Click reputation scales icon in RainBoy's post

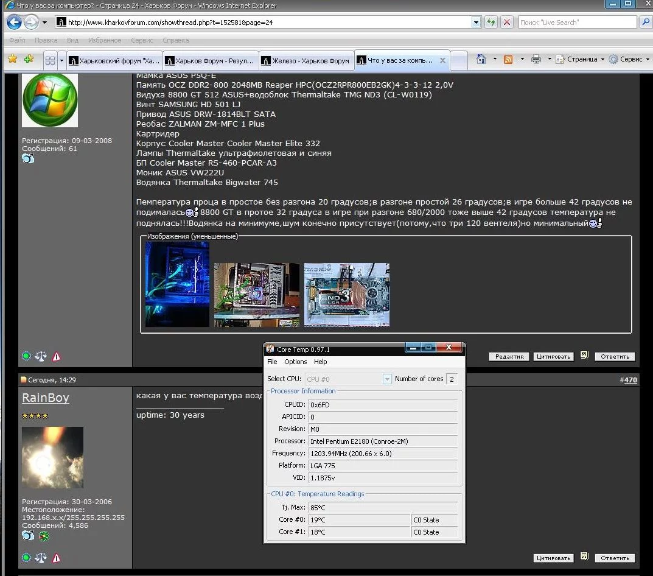(41, 557)
